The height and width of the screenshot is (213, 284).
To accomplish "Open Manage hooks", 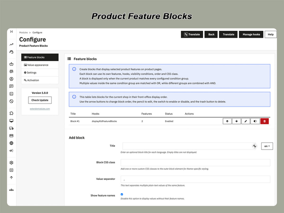I will (x=251, y=35).
